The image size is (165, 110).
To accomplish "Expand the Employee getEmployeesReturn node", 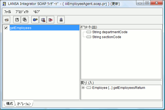I will click(x=83, y=88).
